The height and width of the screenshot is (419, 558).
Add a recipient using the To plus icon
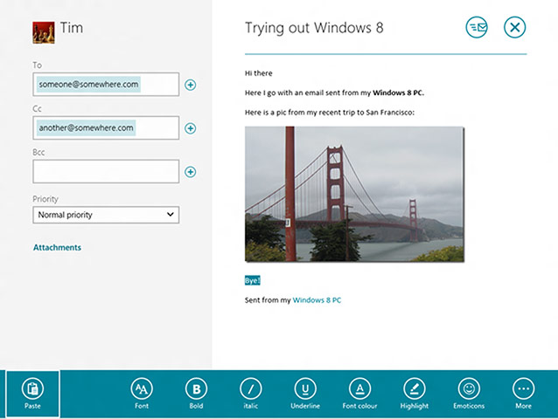coord(191,85)
